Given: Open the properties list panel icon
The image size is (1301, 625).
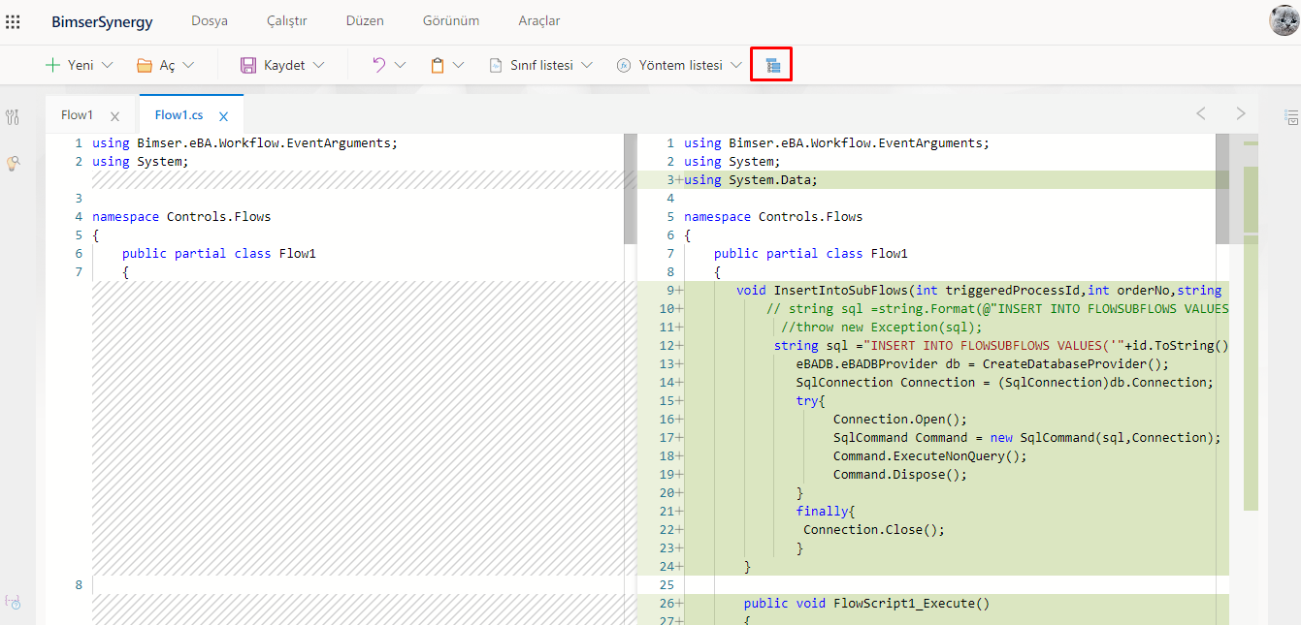Looking at the screenshot, I should 1291,117.
